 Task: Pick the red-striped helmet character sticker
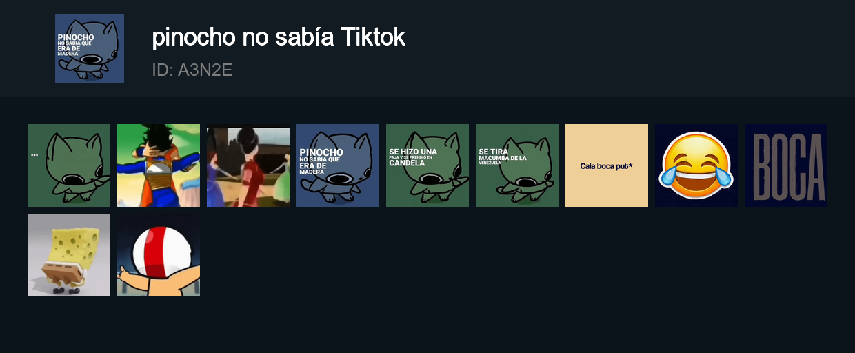[x=159, y=255]
